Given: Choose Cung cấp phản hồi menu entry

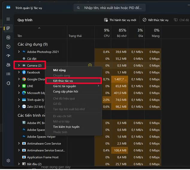Looking at the screenshot, I should [x=73, y=91].
